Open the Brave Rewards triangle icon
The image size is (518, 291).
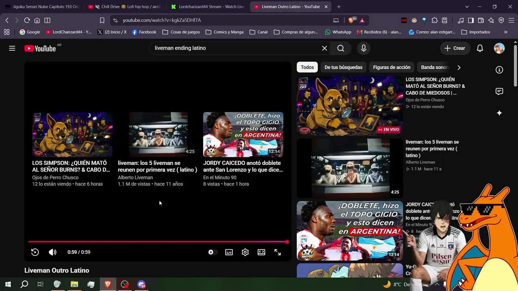tap(362, 20)
